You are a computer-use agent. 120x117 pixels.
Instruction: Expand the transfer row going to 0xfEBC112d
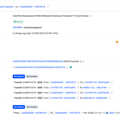[13, 88]
